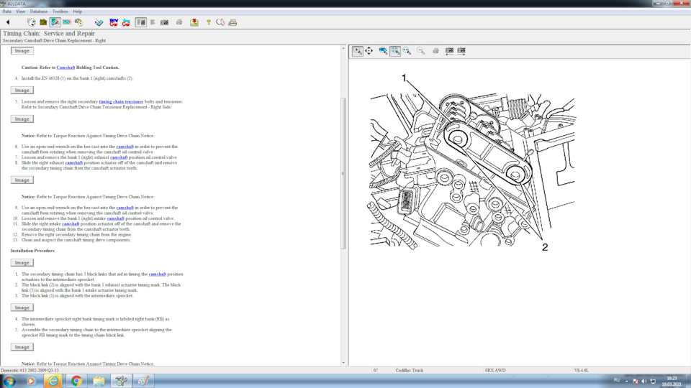Open Google Chrome from the taskbar
Viewport: 691px width, 388px height.
point(76,381)
